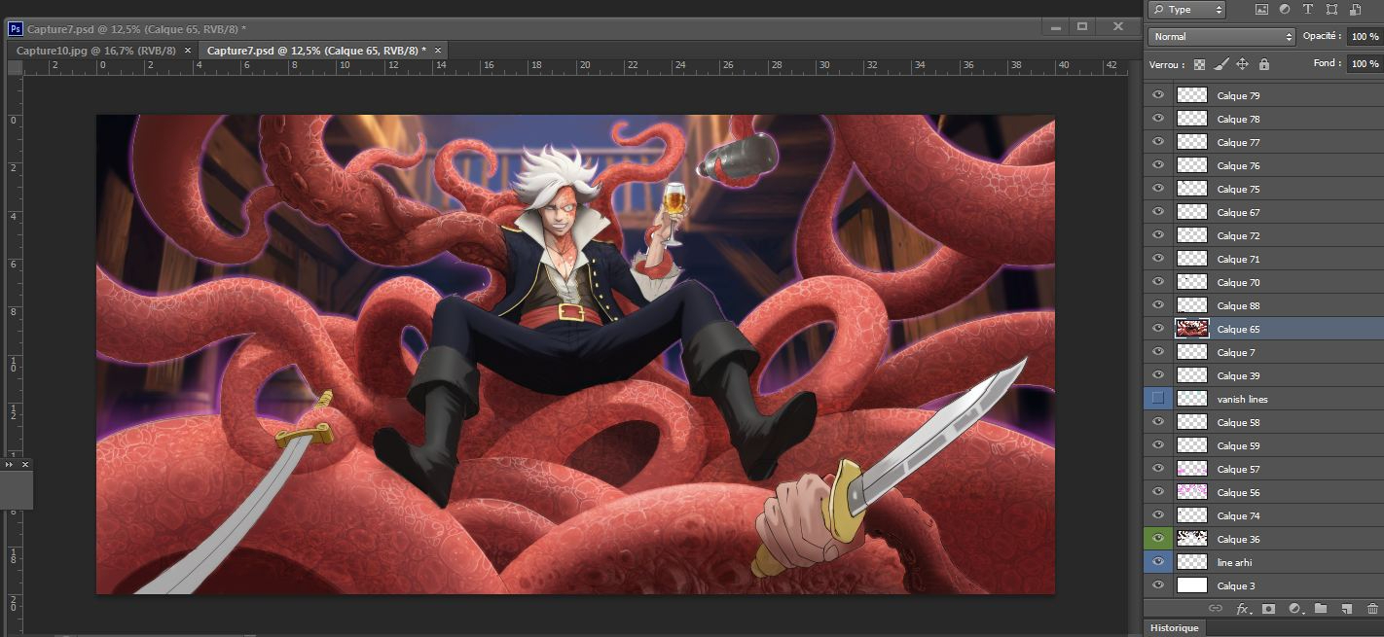Delete layer using trash icon
This screenshot has width=1384, height=637.
1372,609
